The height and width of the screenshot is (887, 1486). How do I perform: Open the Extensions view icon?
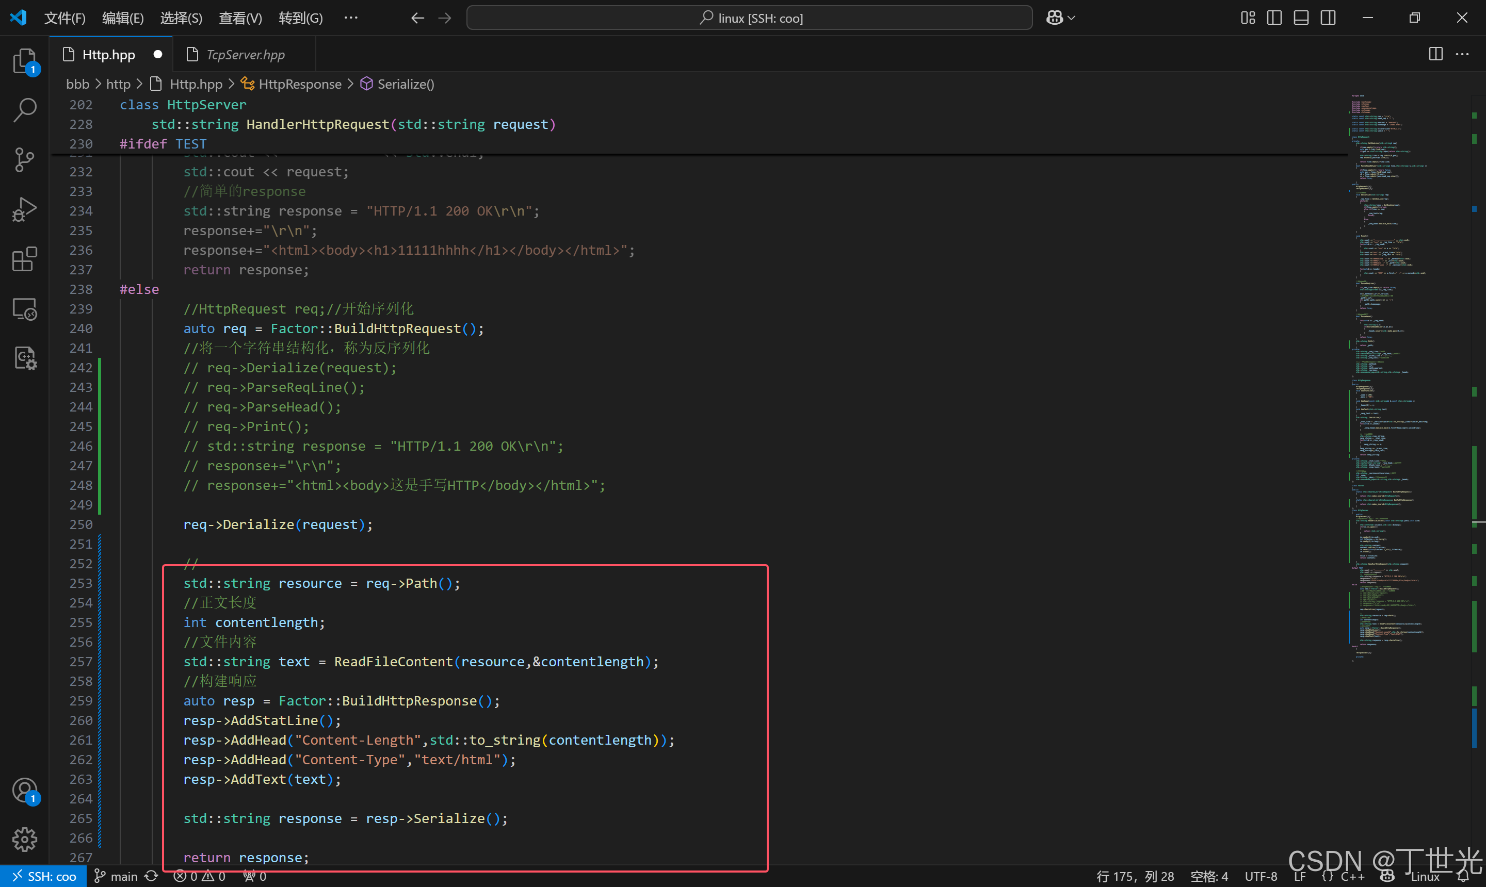click(24, 259)
